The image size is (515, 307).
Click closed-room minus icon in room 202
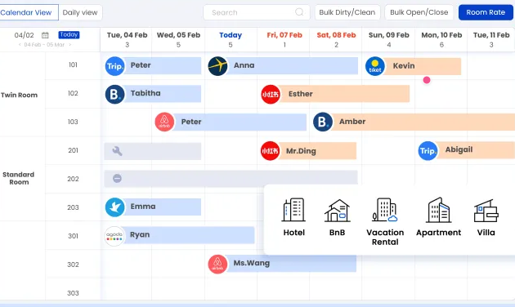(117, 179)
